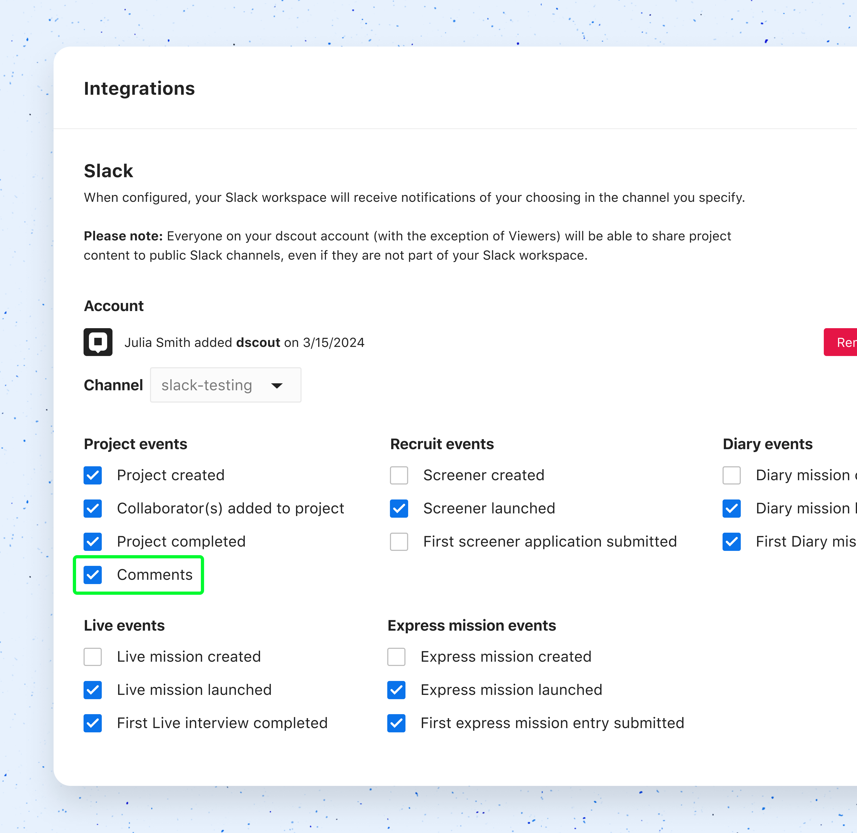857x833 pixels.
Task: Toggle First Live interview completed checkbox
Action: coord(93,724)
